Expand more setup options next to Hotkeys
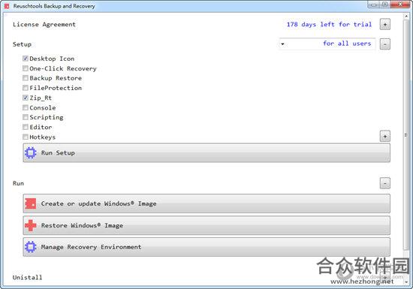Screen dimensions: 413x289 [x=384, y=137]
